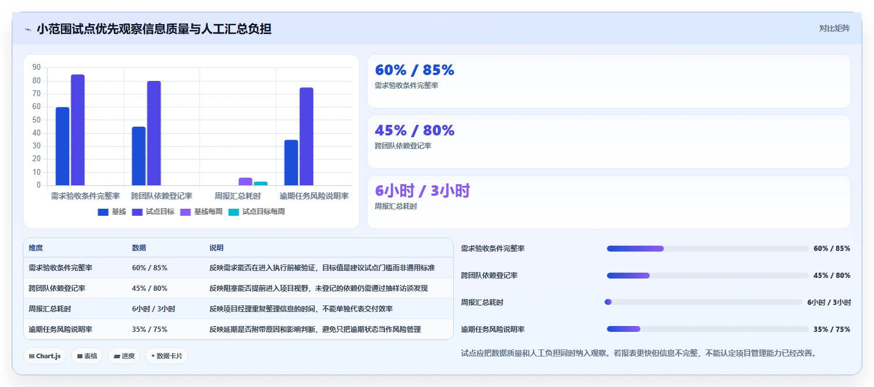The width and height of the screenshot is (874, 387).
Task: Click the header icon beside the title
Action: click(28, 29)
